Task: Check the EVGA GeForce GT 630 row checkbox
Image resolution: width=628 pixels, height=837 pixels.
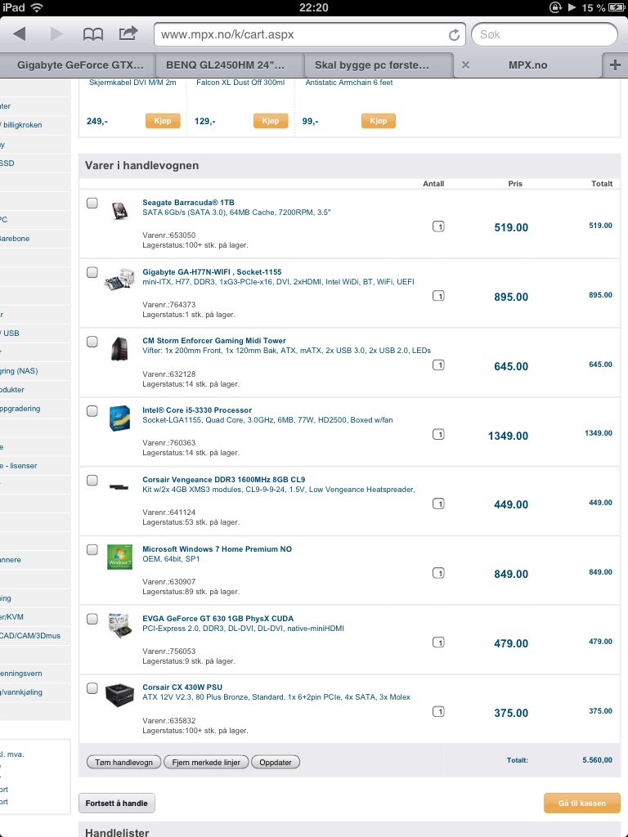Action: point(92,619)
